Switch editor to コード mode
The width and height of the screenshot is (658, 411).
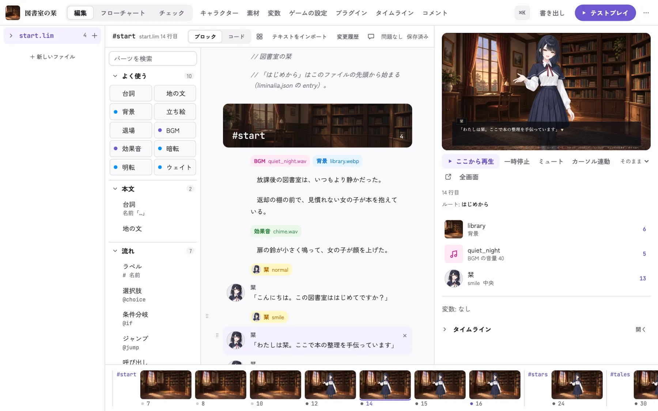click(x=236, y=37)
